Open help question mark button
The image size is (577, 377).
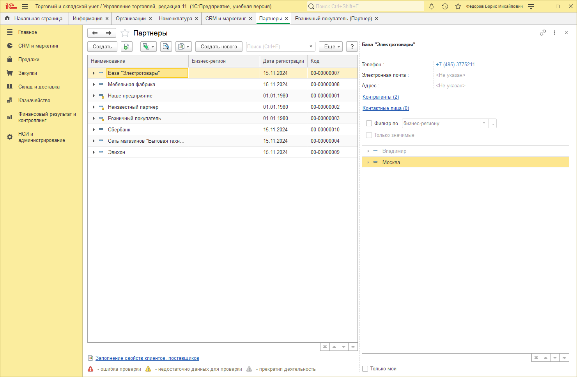(x=352, y=46)
